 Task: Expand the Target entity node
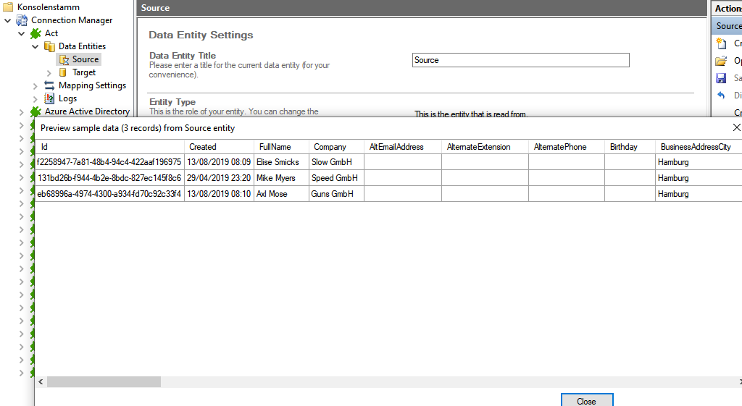(x=49, y=72)
